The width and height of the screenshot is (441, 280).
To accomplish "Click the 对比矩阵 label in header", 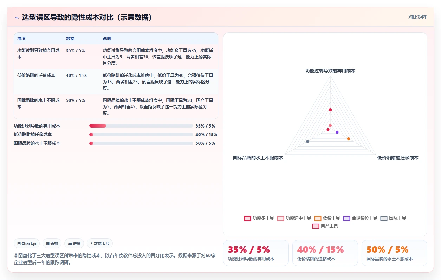I will coord(417,17).
